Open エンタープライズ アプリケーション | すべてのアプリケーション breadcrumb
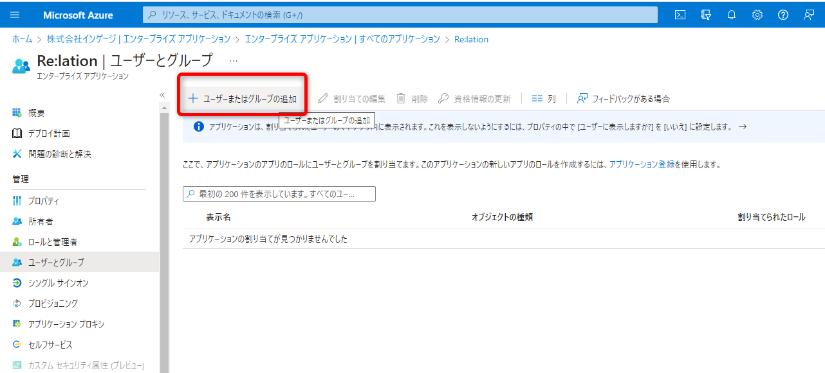Image resolution: width=825 pixels, height=373 pixels. [342, 39]
